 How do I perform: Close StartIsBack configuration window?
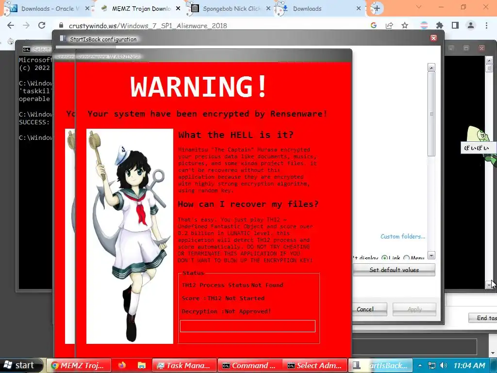[x=433, y=38]
